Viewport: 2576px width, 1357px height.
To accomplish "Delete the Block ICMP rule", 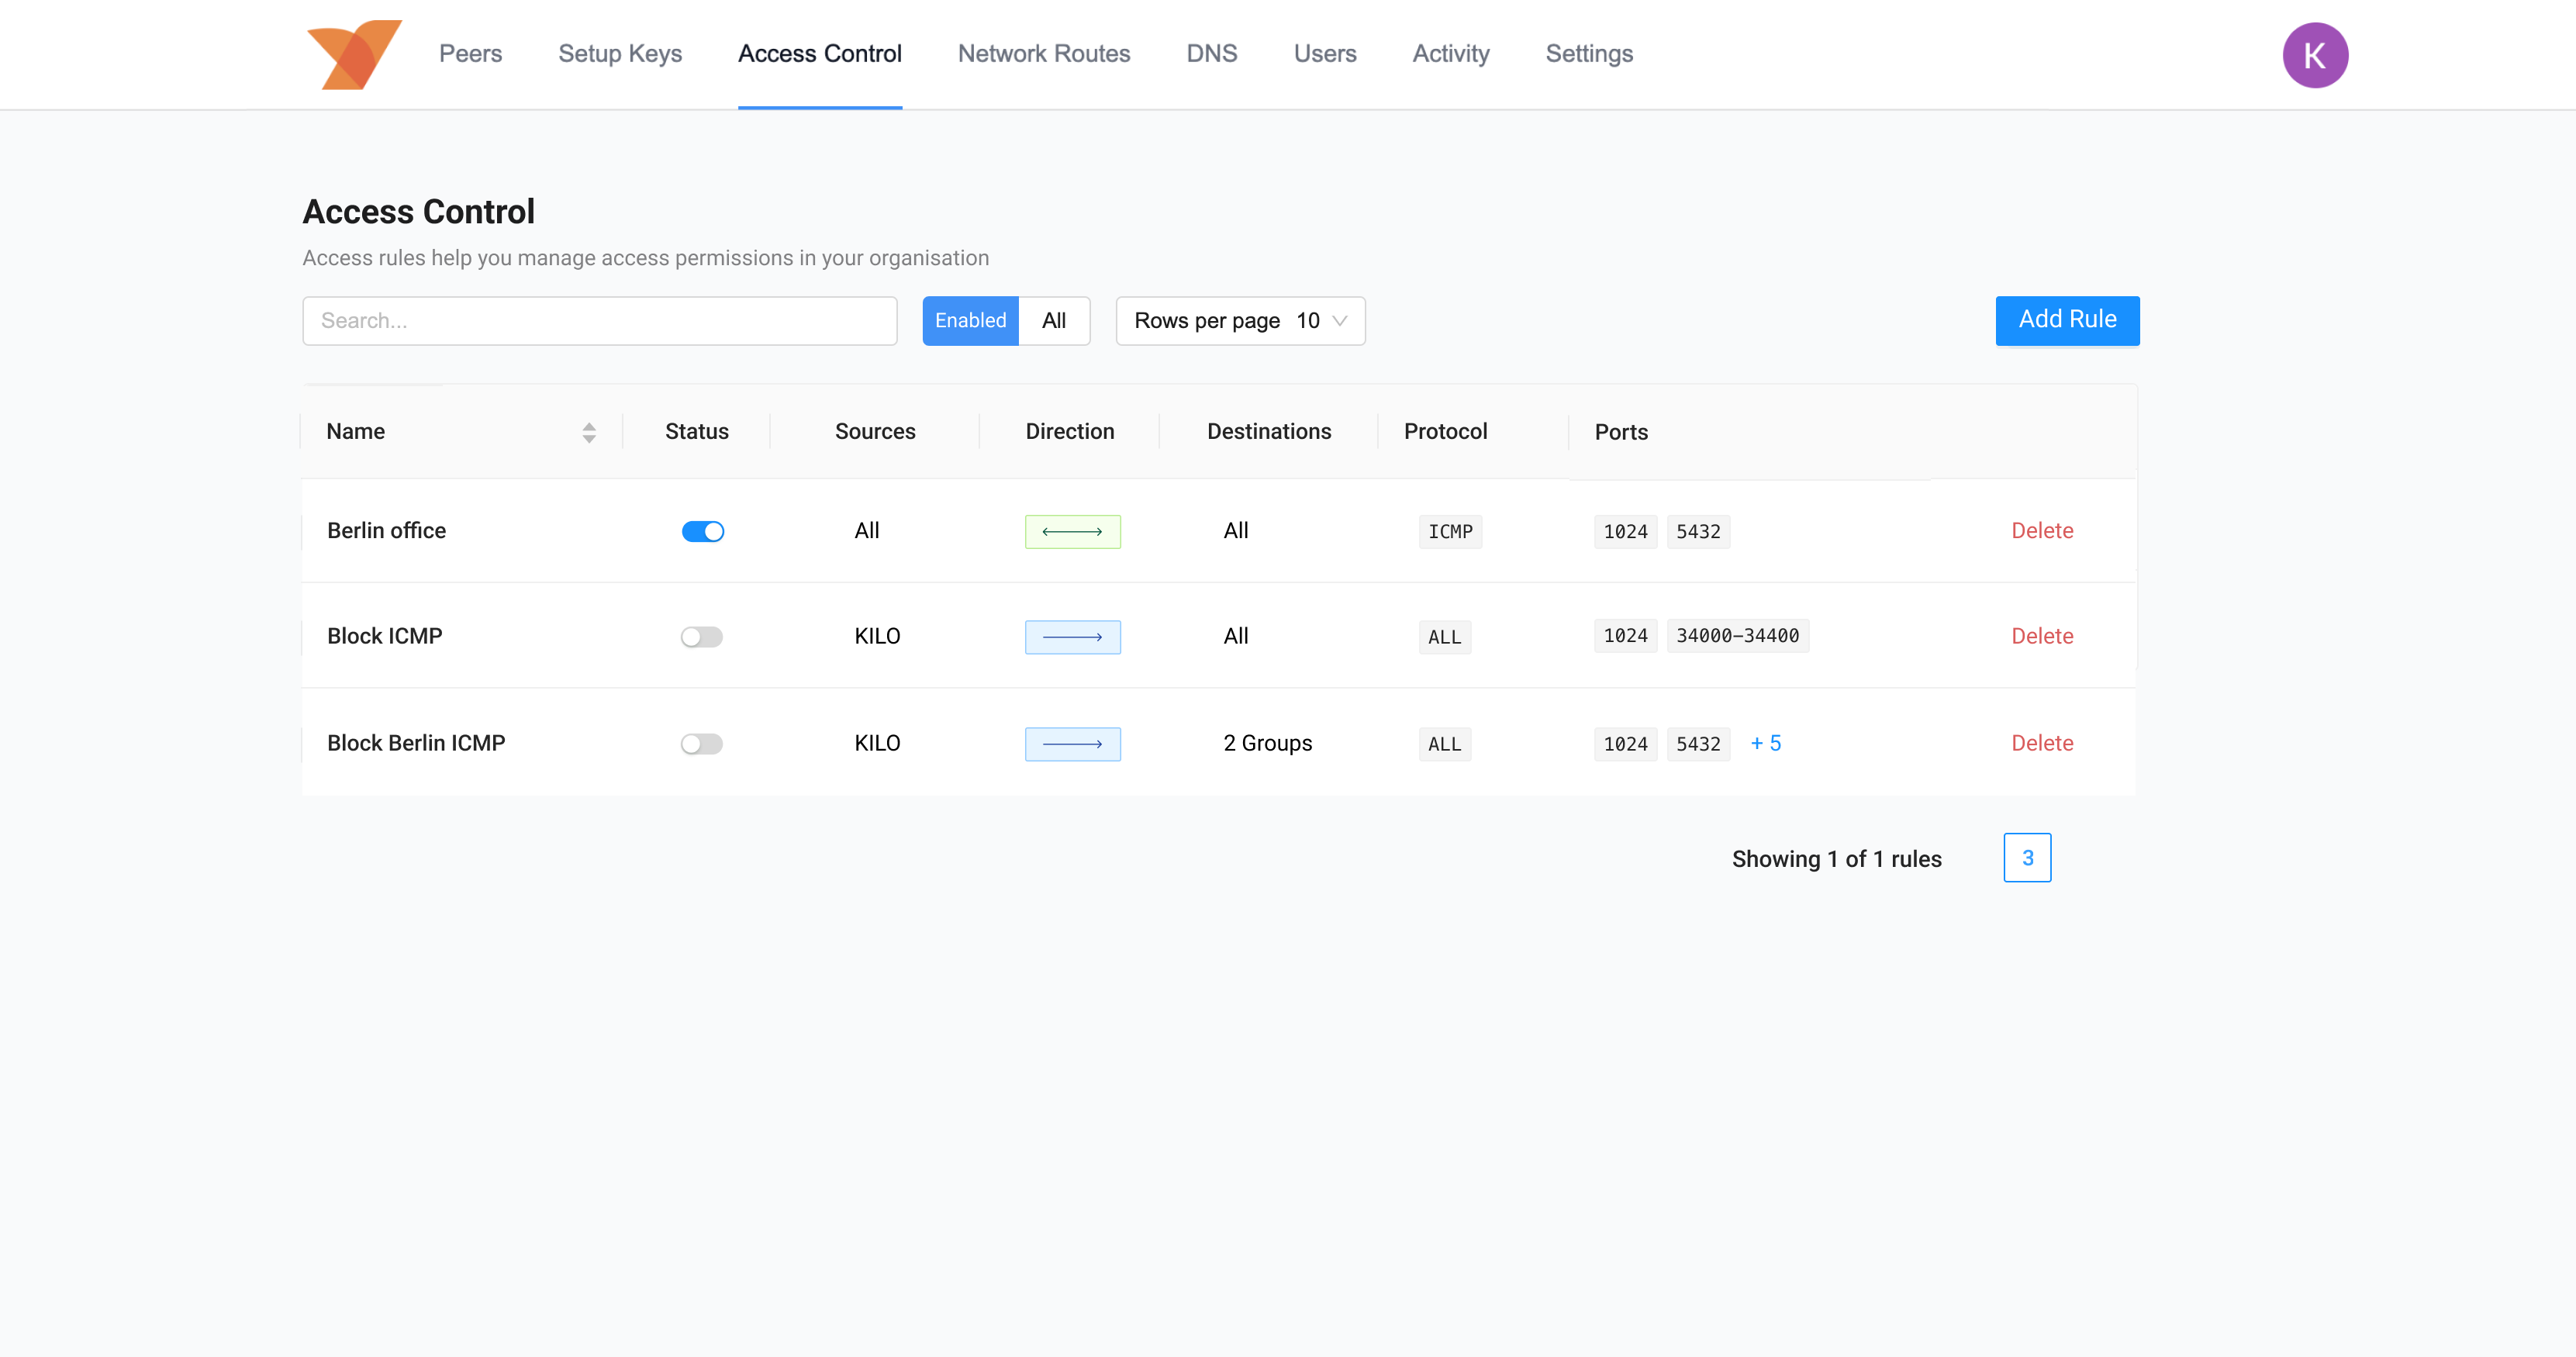I will (2042, 636).
